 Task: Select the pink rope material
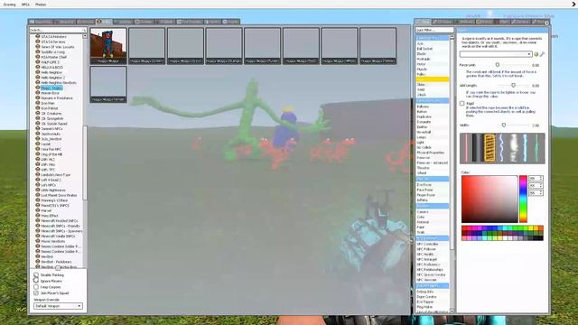pyautogui.click(x=466, y=148)
